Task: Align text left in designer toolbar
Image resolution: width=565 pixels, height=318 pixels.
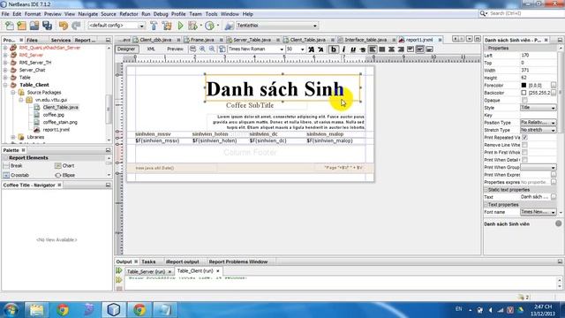Action: [x=373, y=49]
